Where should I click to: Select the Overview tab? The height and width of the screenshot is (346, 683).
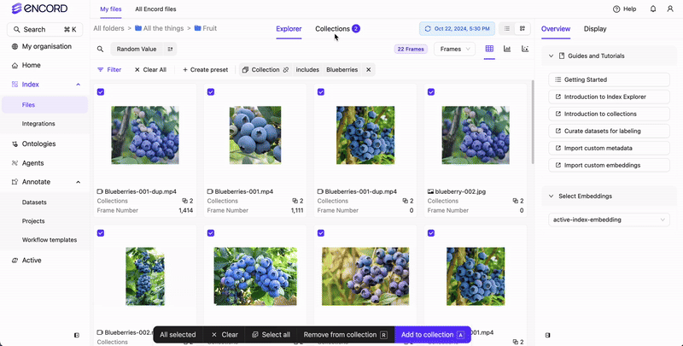pos(556,29)
